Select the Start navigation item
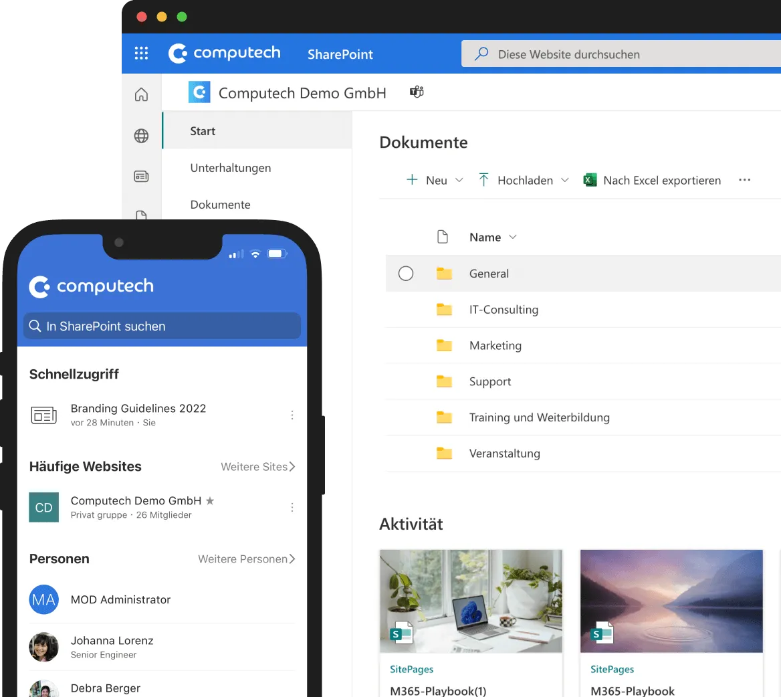Screen dimensions: 781x697 (x=257, y=131)
